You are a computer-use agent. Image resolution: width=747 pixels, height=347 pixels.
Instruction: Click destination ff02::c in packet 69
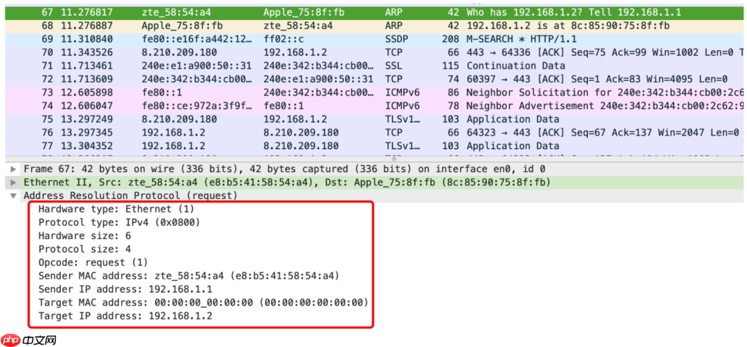coord(284,39)
